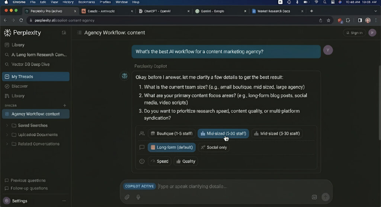Toggle Chrome side panel icon
Image resolution: width=381 pixels, height=207 pixels.
(x=360, y=20)
